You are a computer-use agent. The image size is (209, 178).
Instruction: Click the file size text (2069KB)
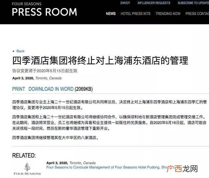(x=84, y=89)
